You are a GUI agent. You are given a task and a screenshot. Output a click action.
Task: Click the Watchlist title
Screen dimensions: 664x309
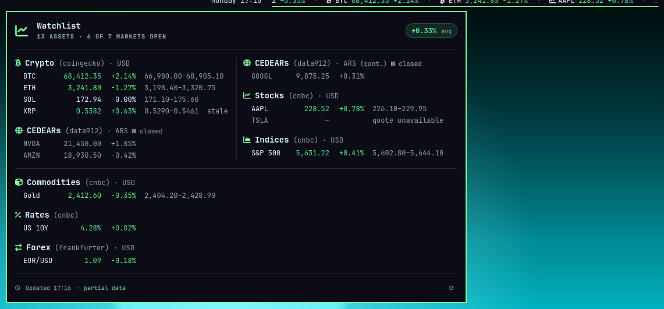(58, 26)
